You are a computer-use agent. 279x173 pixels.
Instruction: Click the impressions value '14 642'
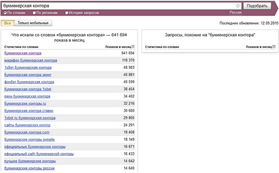(x=129, y=161)
